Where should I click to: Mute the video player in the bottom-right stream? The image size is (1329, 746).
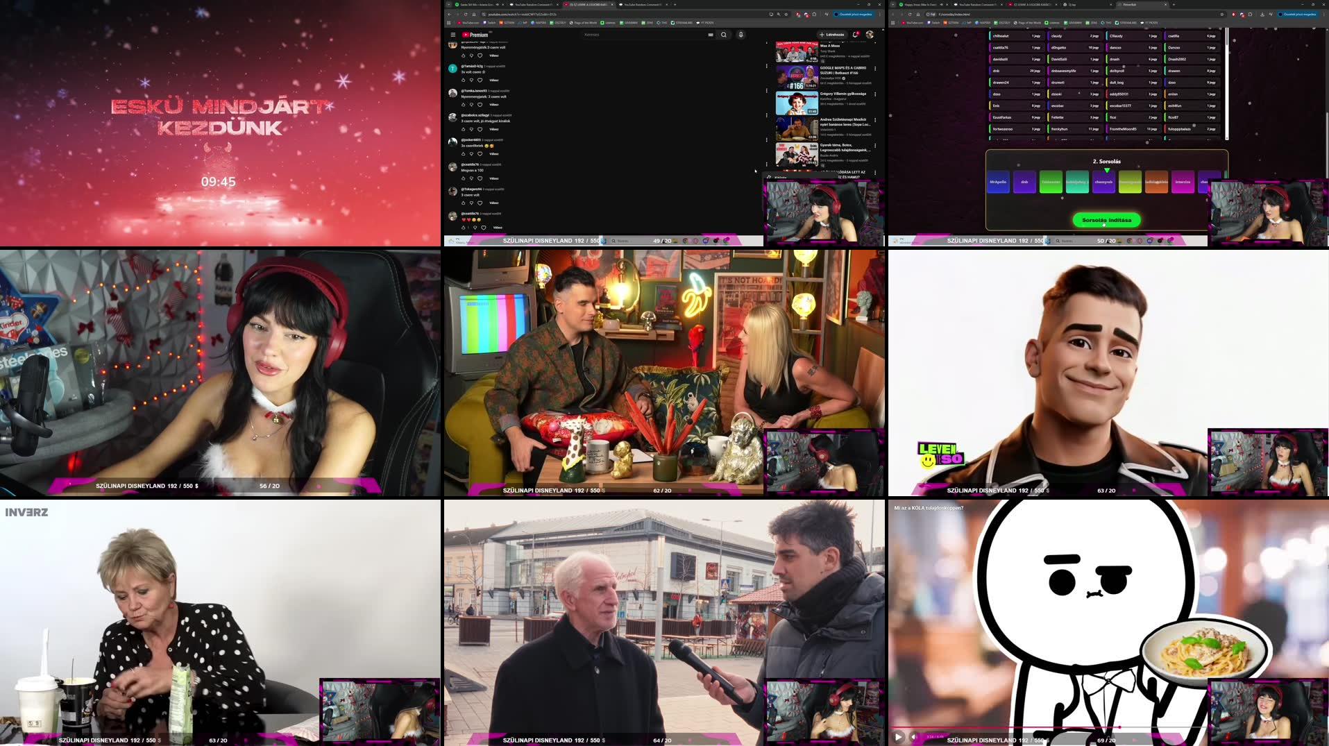click(913, 737)
